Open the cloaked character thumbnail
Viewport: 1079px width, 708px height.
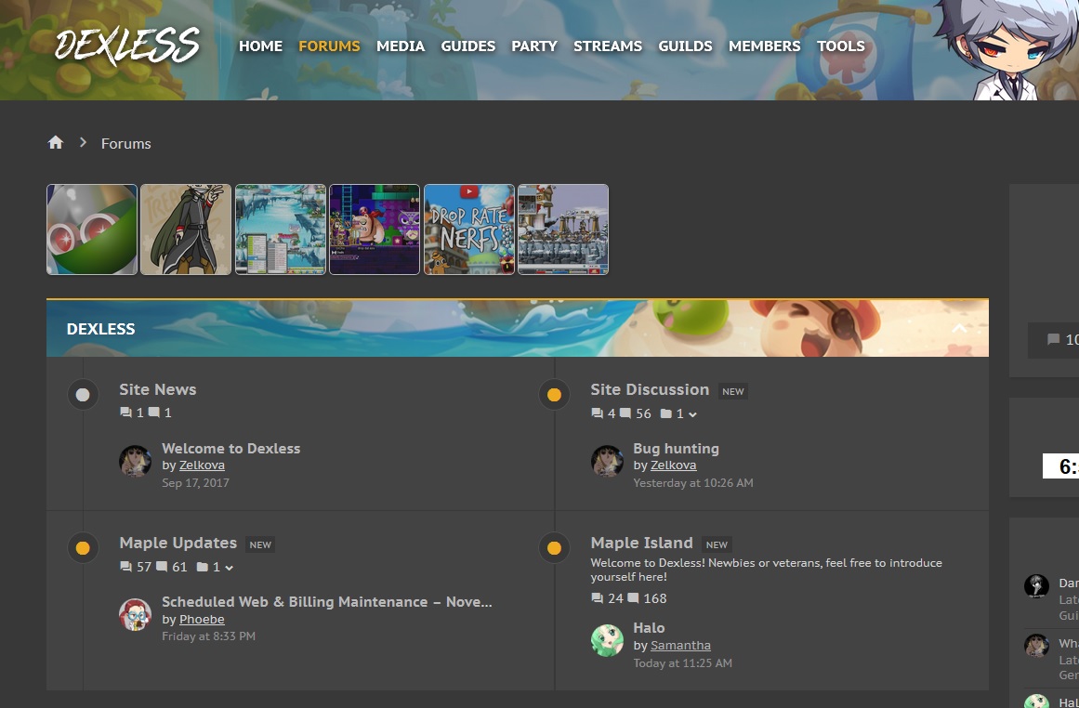point(186,229)
